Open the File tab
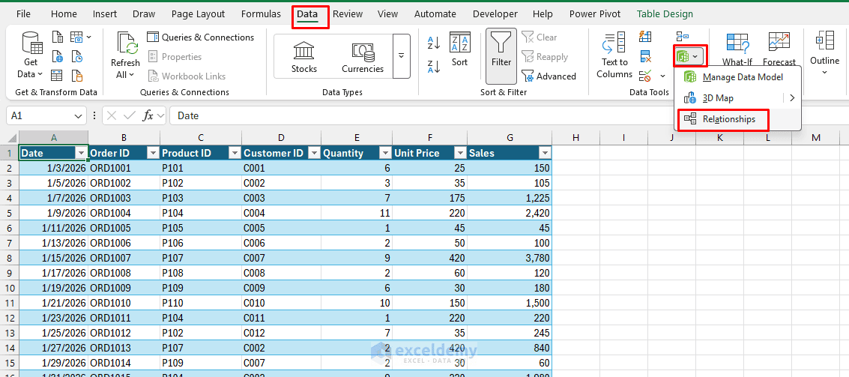 point(23,14)
